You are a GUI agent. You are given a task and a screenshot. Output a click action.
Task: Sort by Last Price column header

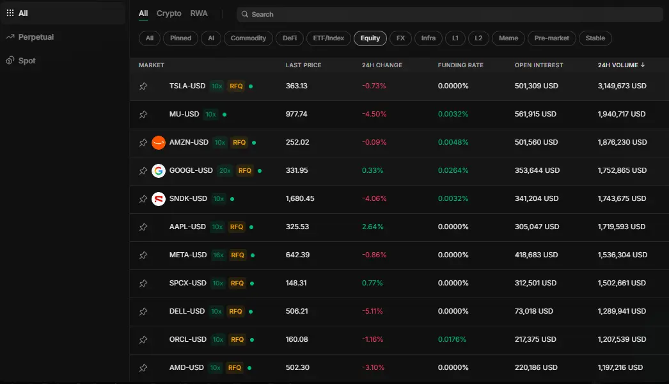click(303, 65)
